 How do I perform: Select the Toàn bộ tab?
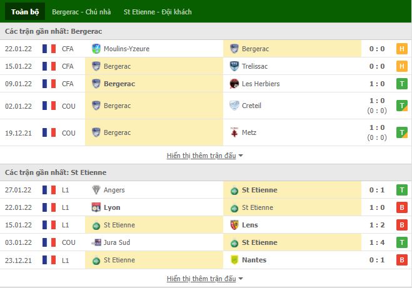click(25, 12)
